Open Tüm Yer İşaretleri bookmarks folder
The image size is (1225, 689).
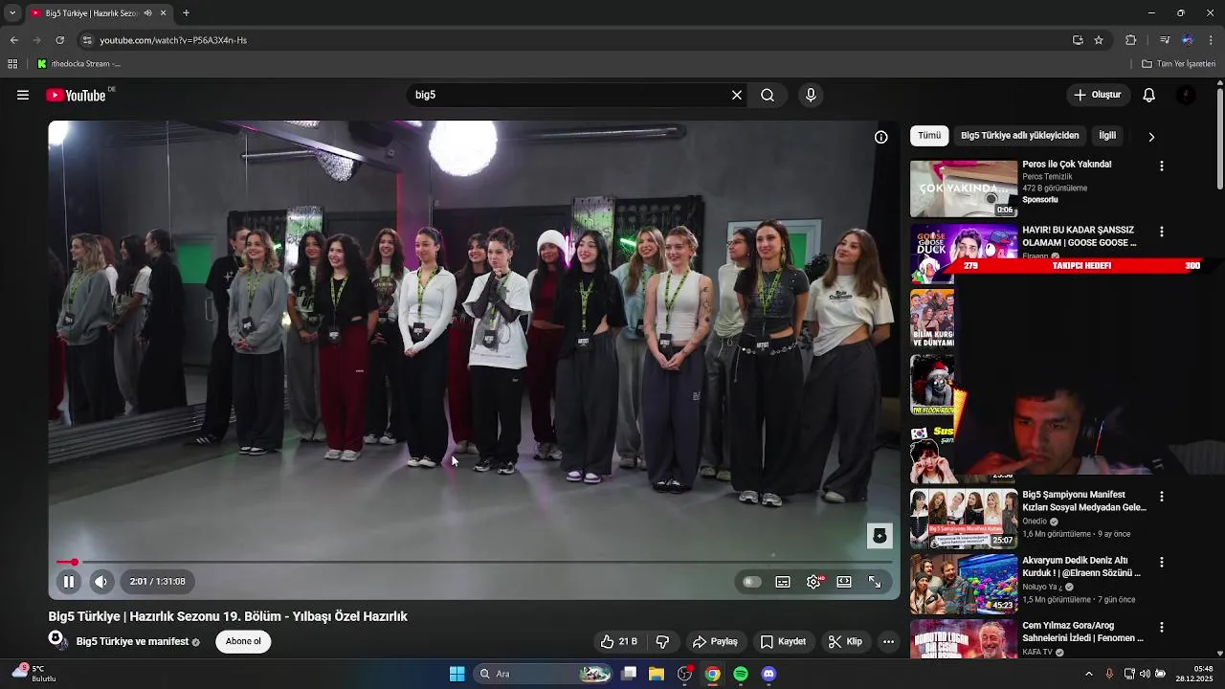(x=1178, y=64)
